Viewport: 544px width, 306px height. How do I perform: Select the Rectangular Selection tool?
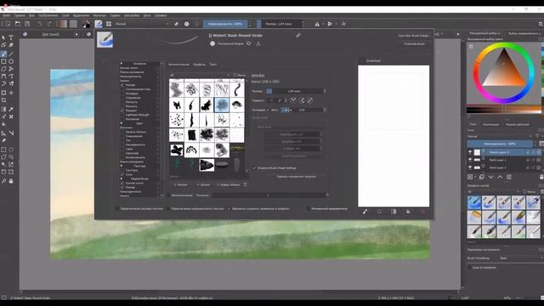[x=3, y=150]
